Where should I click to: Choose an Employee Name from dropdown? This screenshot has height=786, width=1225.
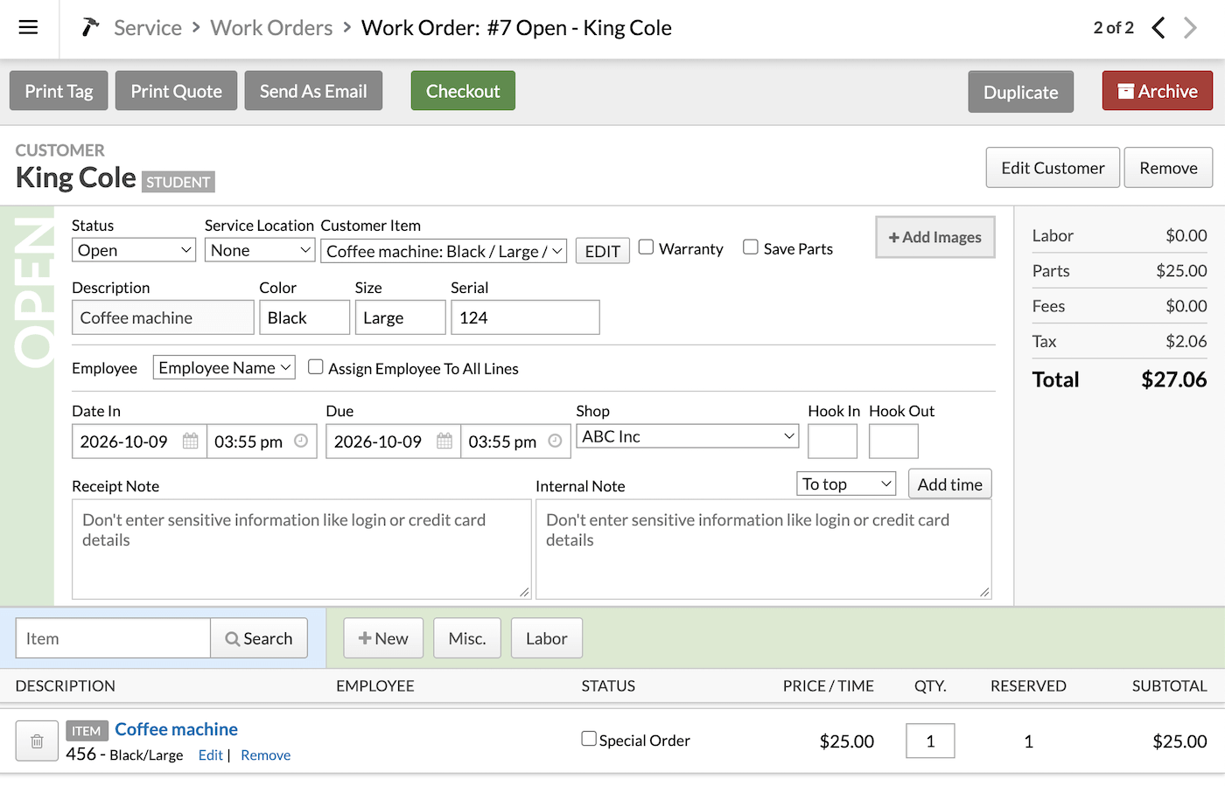224,367
